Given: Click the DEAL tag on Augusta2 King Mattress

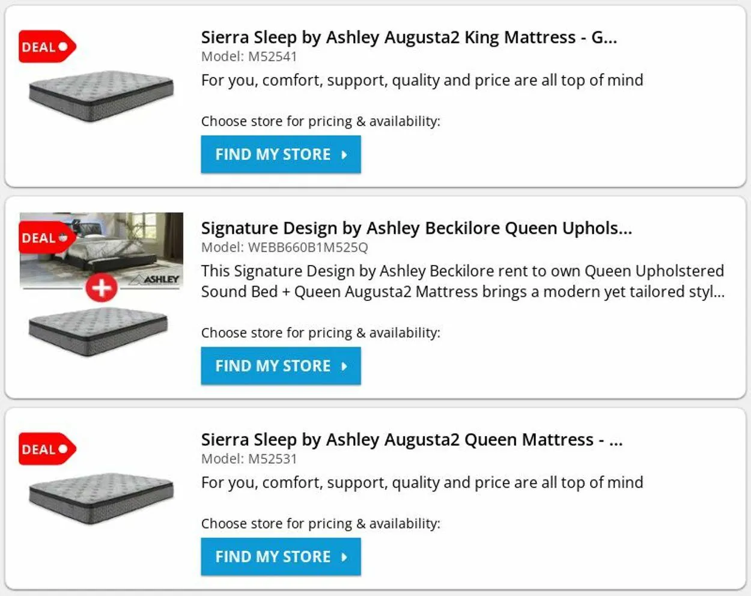Looking at the screenshot, I should click(46, 47).
